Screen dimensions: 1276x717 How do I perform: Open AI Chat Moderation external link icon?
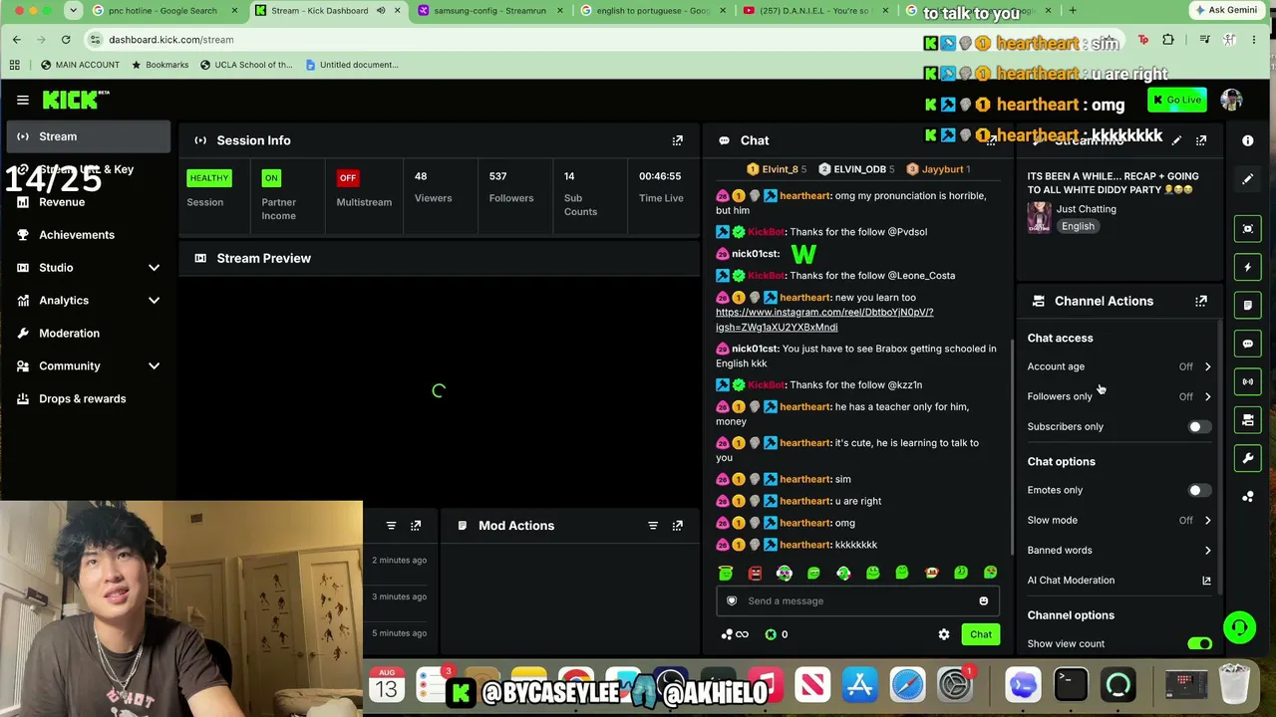[x=1206, y=581]
